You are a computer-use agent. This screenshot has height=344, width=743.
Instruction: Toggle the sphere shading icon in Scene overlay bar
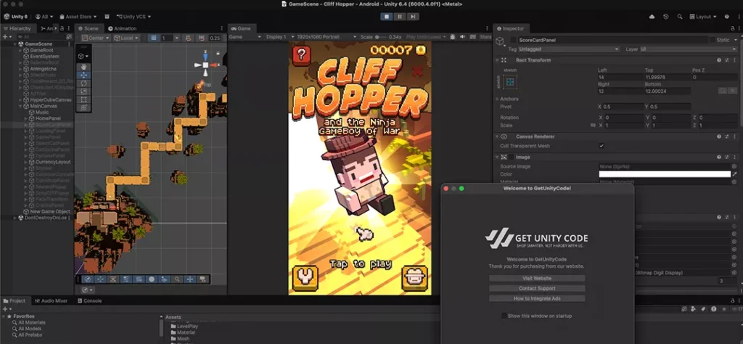pos(152,279)
